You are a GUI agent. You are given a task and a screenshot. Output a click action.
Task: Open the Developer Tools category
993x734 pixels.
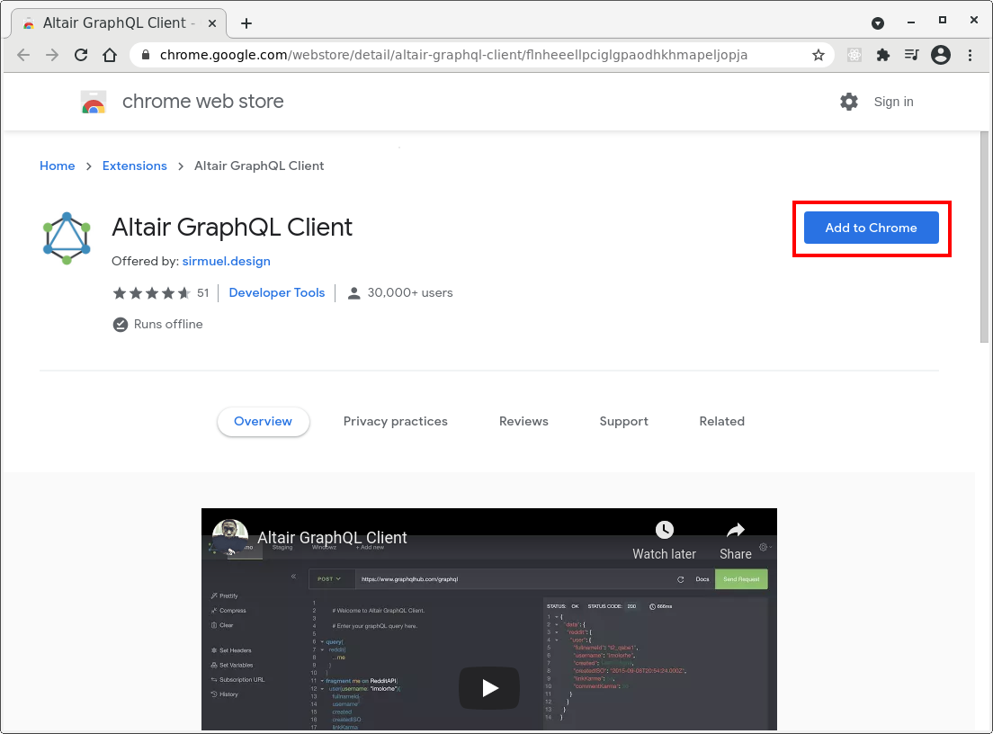click(277, 292)
